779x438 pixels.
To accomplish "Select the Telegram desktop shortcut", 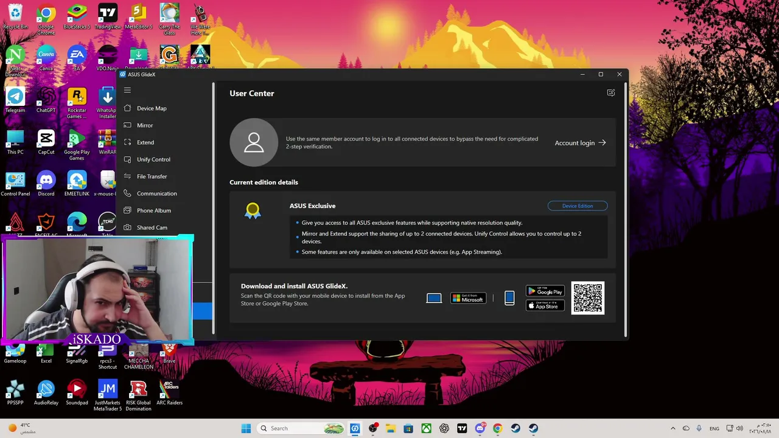I will pos(15,100).
